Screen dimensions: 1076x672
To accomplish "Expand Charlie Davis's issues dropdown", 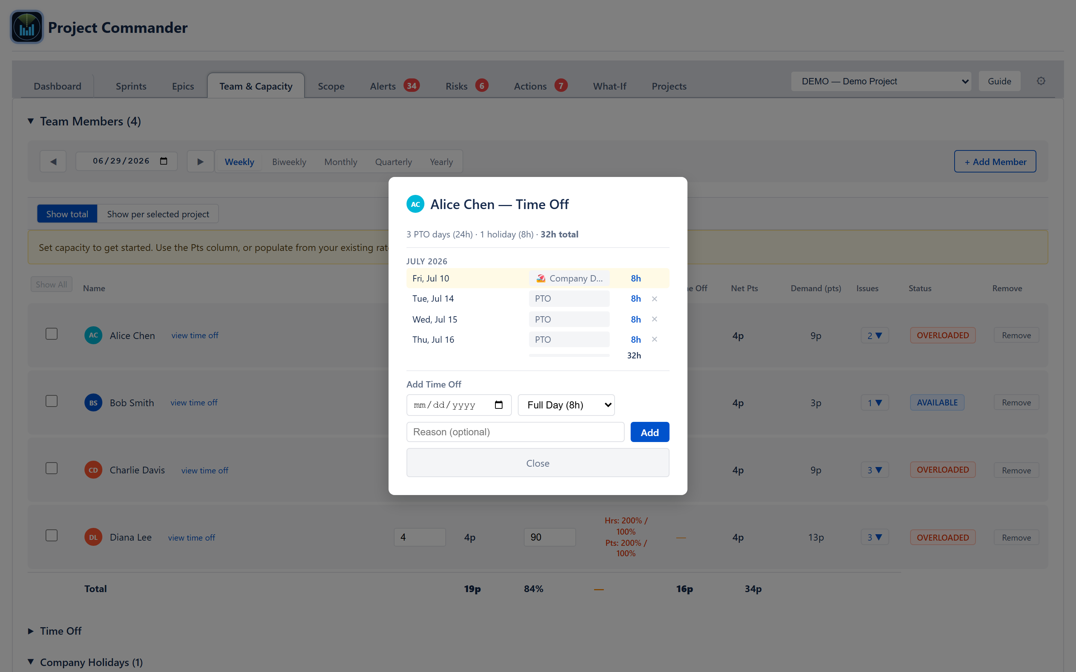I will (x=875, y=470).
